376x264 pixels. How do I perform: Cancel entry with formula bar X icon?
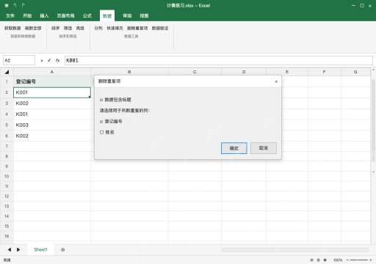point(42,61)
